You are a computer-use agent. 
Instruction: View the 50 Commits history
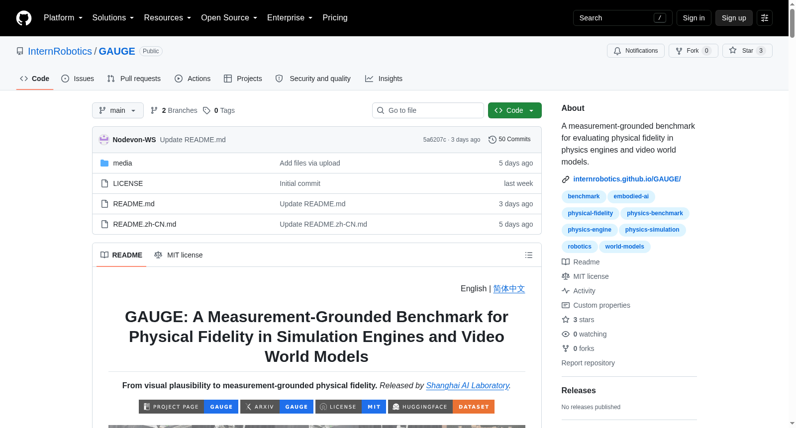coord(509,140)
